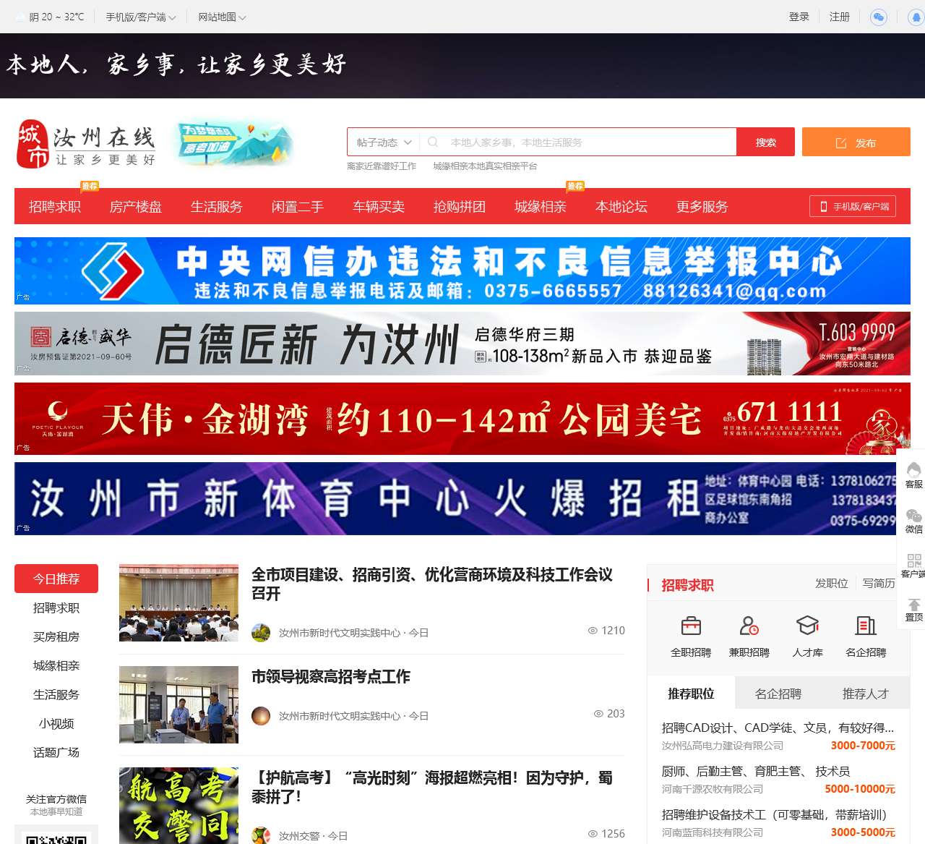Click 手机版/客户端 button in navigation bar
Viewport: 925px width, 844px height.
[853, 206]
